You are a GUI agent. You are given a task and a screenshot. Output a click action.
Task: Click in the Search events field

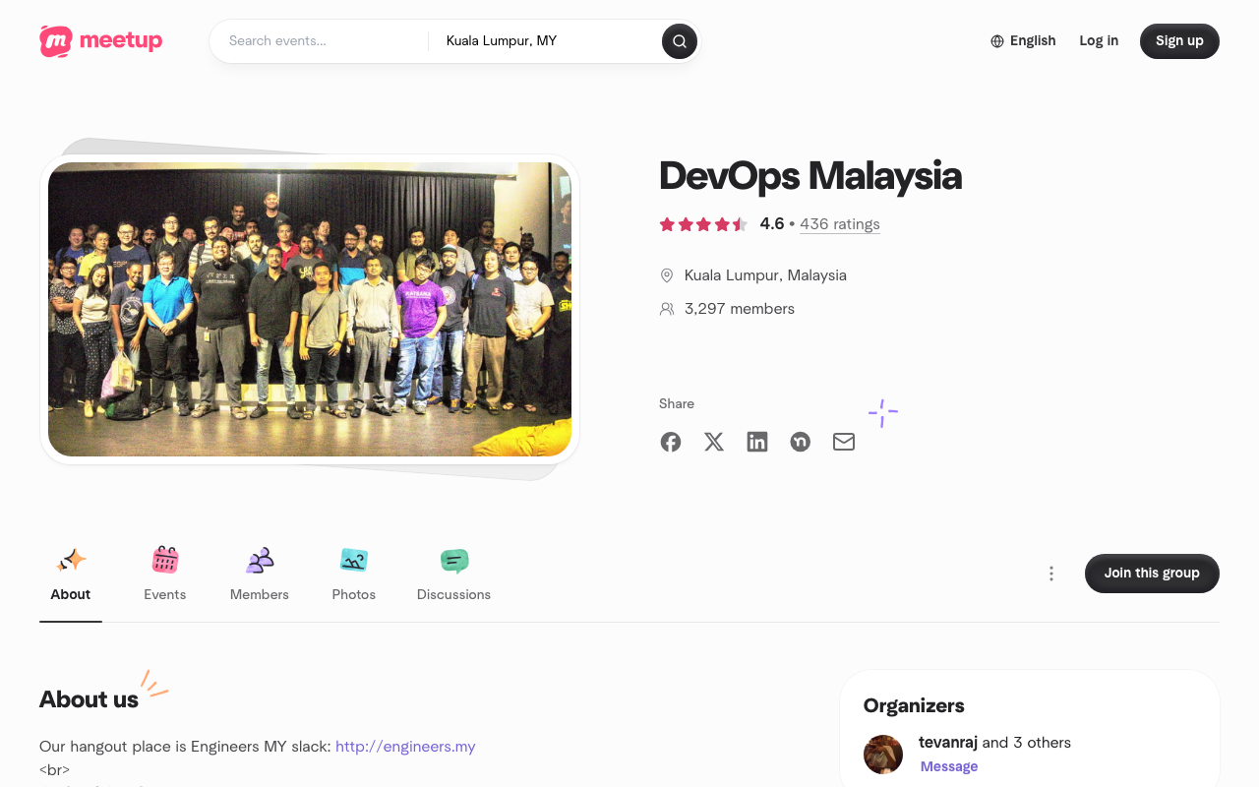(x=315, y=40)
